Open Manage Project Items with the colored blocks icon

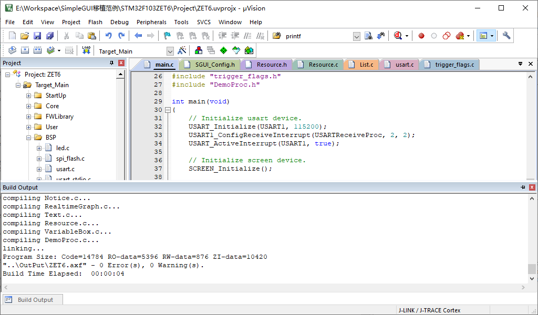click(198, 51)
